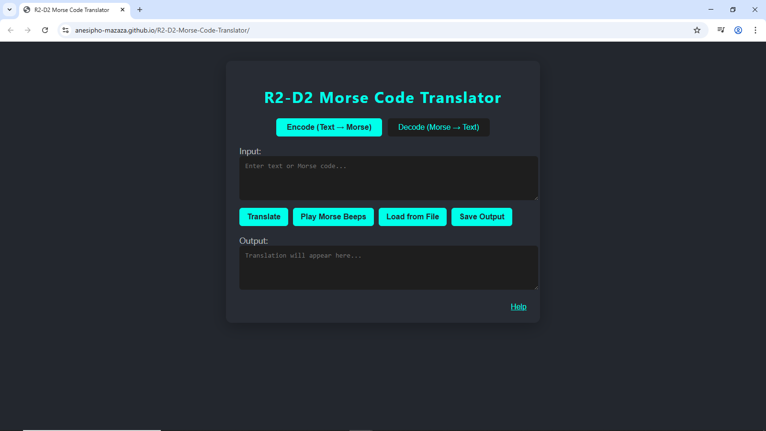
Task: Restore down the browser window
Action: 733,10
